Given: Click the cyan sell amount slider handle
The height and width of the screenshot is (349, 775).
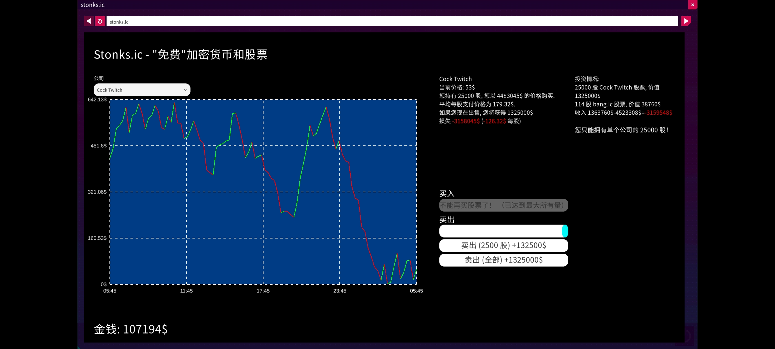Looking at the screenshot, I should tap(565, 231).
